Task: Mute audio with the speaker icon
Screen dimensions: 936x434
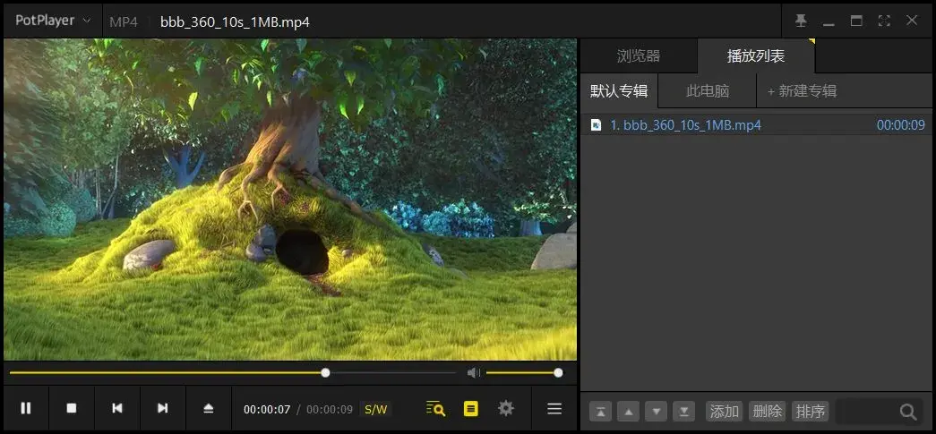Action: (x=473, y=373)
